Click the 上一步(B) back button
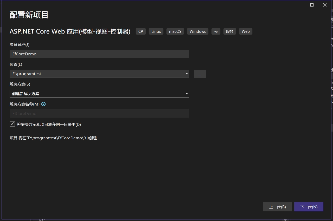This screenshot has height=221, width=333. 277,207
